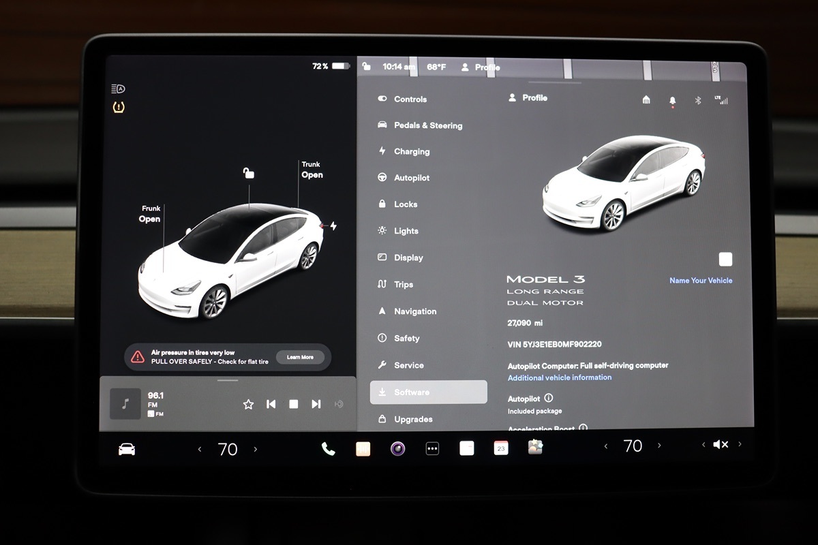The height and width of the screenshot is (545, 818).
Task: Tap the notification bell icon
Action: (x=672, y=101)
